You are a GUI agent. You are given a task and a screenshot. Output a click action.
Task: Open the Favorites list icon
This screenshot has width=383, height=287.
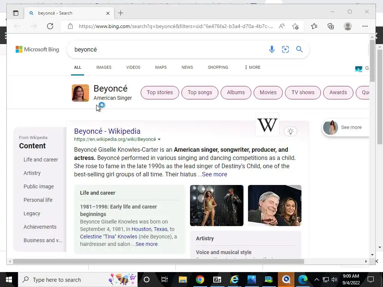314,26
